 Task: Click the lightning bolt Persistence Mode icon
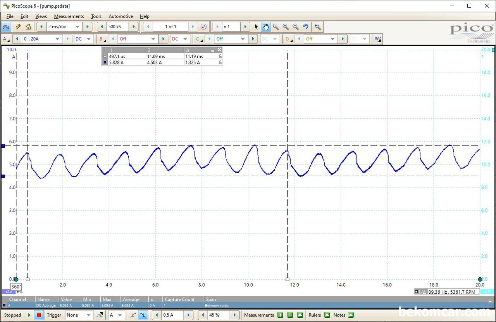pyautogui.click(x=18, y=27)
